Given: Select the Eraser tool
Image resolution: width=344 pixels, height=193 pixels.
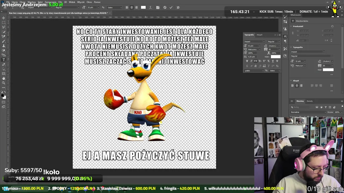Looking at the screenshot, I should pos(3,50).
